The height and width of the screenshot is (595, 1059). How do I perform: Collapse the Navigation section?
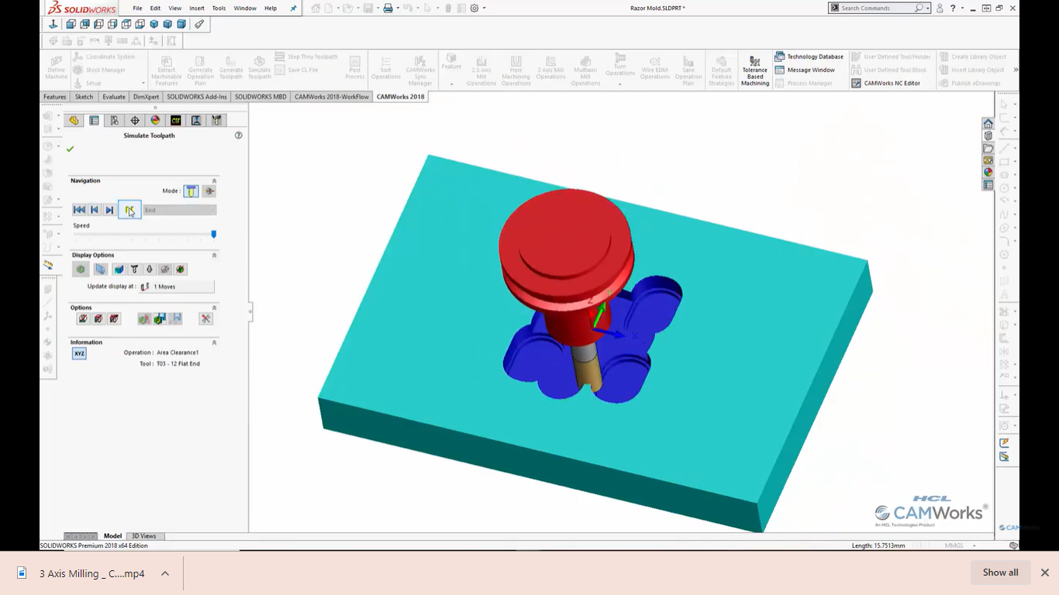[x=215, y=181]
